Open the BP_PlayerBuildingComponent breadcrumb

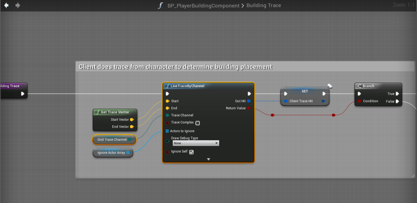204,5
